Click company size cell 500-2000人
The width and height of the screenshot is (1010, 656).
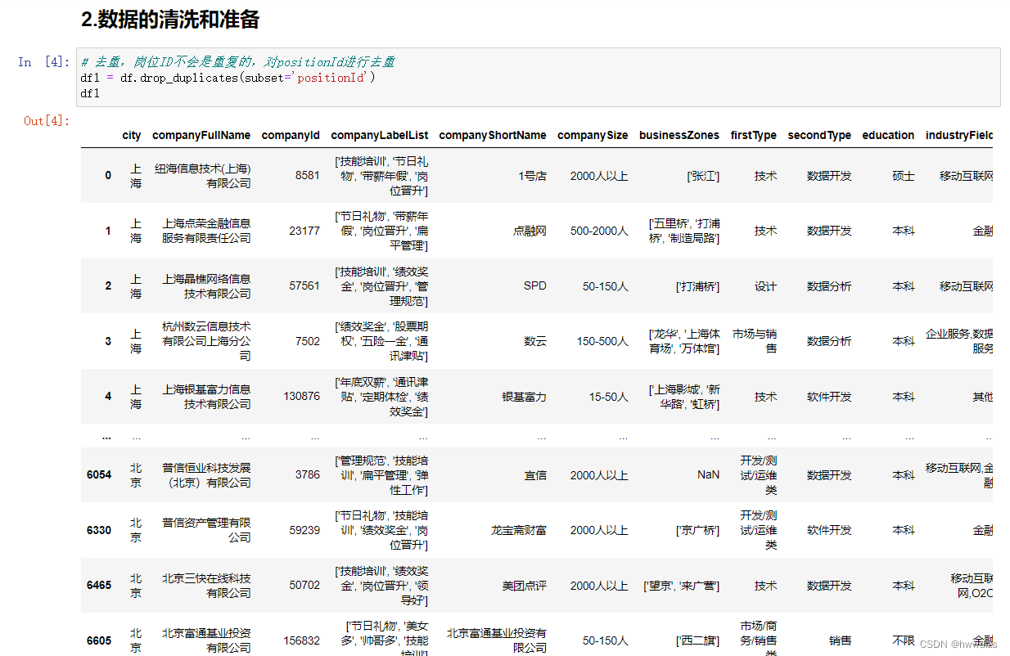pos(599,231)
